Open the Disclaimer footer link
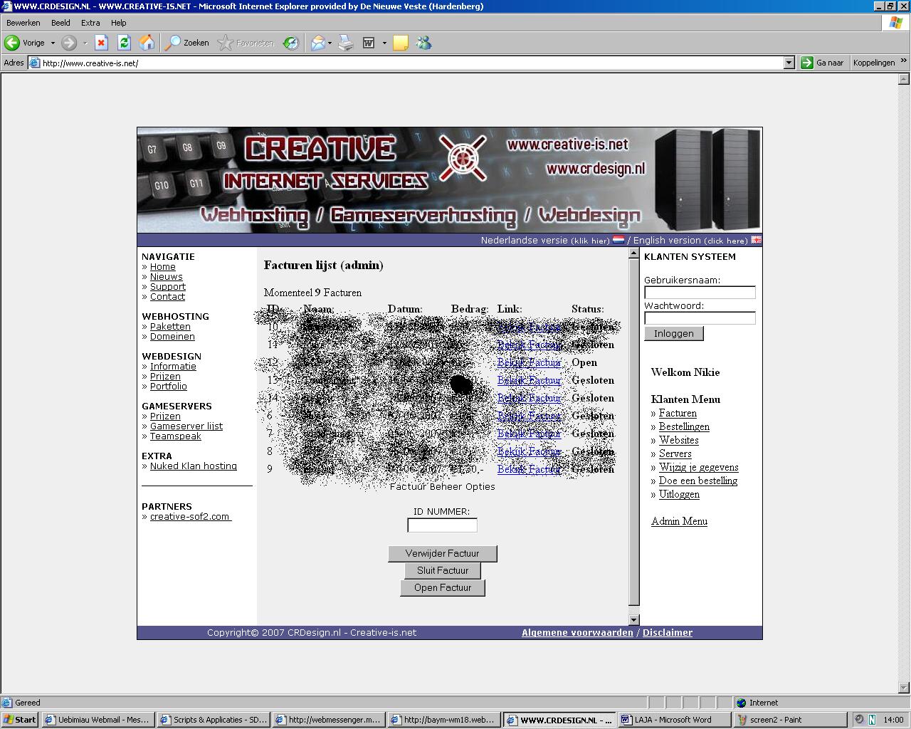Screen dimensions: 911x729 668,632
